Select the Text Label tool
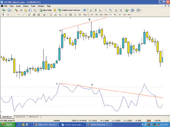170x127 pixels. (x=80, y=15)
